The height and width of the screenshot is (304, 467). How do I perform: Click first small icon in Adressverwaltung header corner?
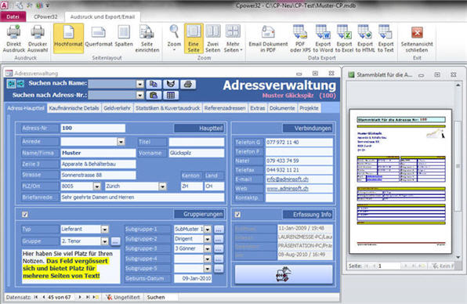tap(11, 84)
